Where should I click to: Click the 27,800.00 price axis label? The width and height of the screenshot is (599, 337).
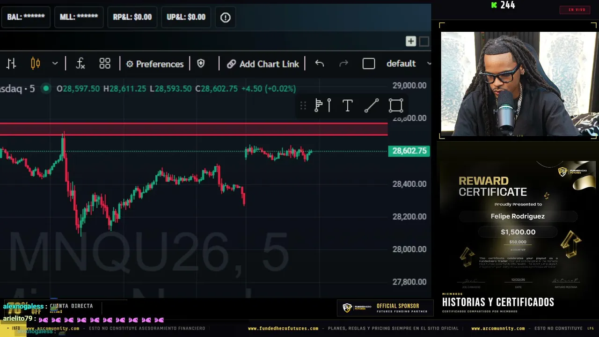[x=409, y=282]
